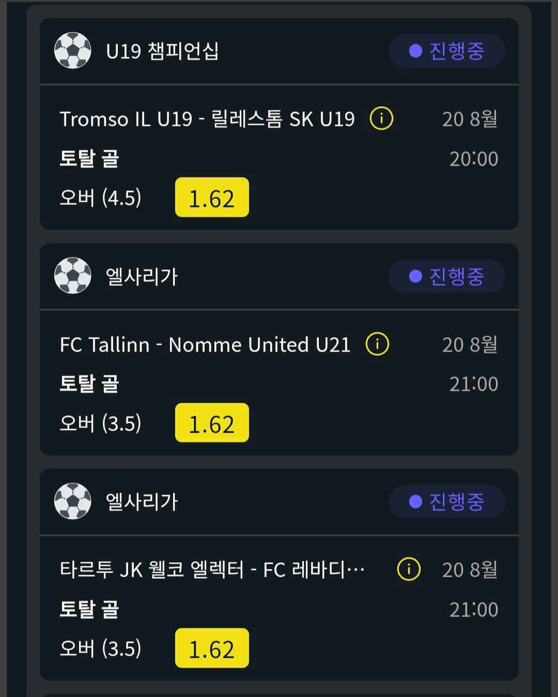Open Tromso IL U19 - 릴레스톰 SK U19 match
Viewport: 558px width, 697px height.
(x=207, y=119)
